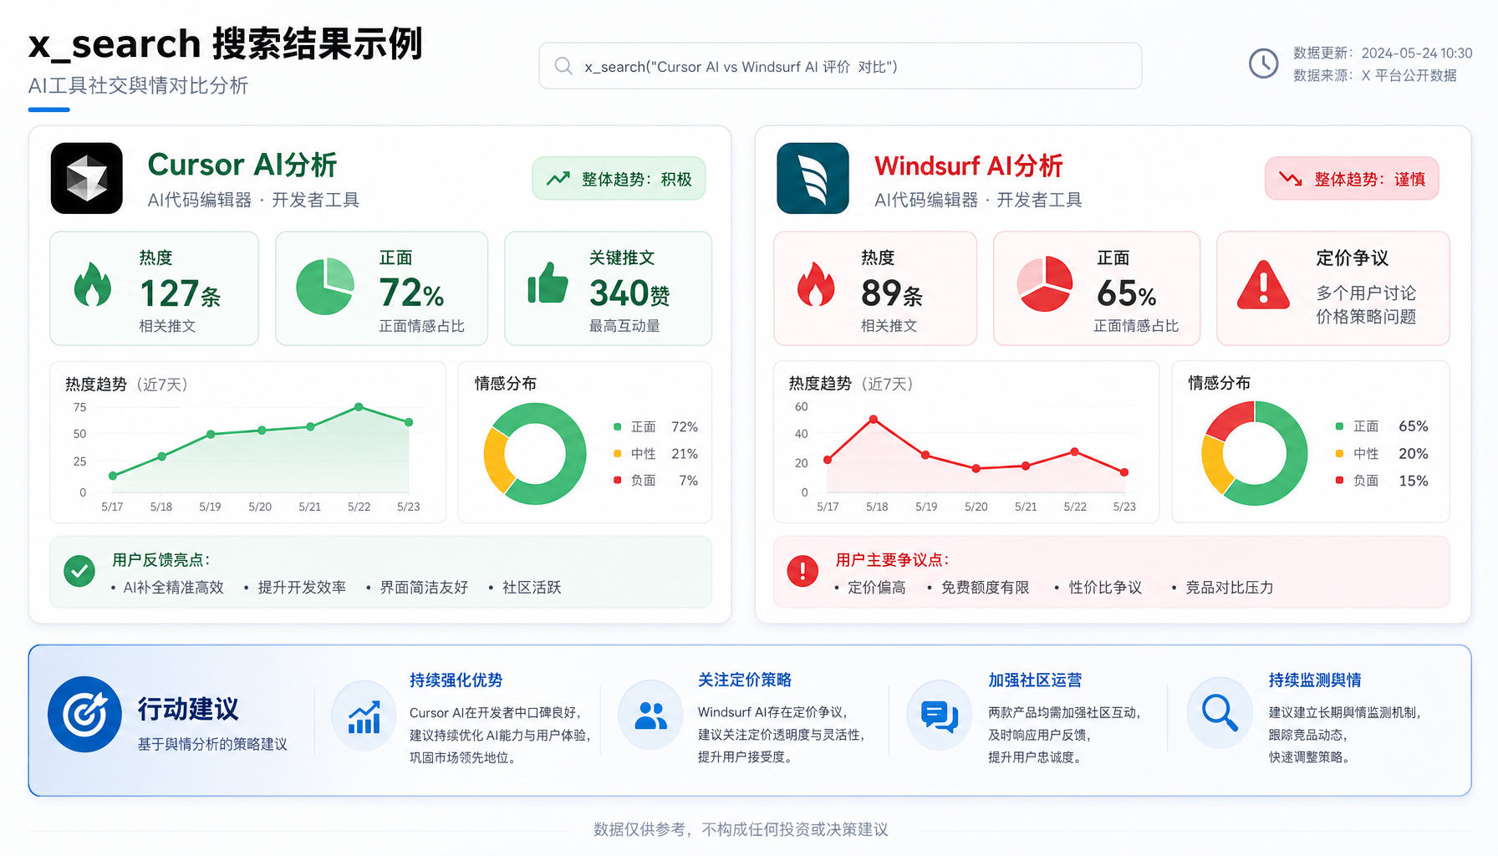Click the 数据更新 2024-05-24 10:30 text

pyautogui.click(x=1383, y=53)
